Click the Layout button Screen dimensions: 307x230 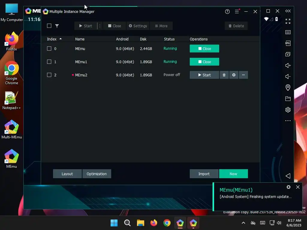[x=67, y=174]
